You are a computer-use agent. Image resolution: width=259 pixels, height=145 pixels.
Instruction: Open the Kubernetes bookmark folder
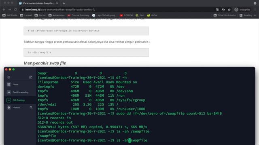coord(57,15)
